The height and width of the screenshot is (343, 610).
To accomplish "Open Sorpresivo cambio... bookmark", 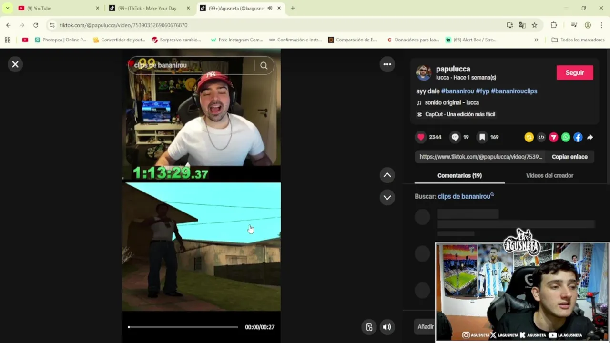I will point(176,40).
